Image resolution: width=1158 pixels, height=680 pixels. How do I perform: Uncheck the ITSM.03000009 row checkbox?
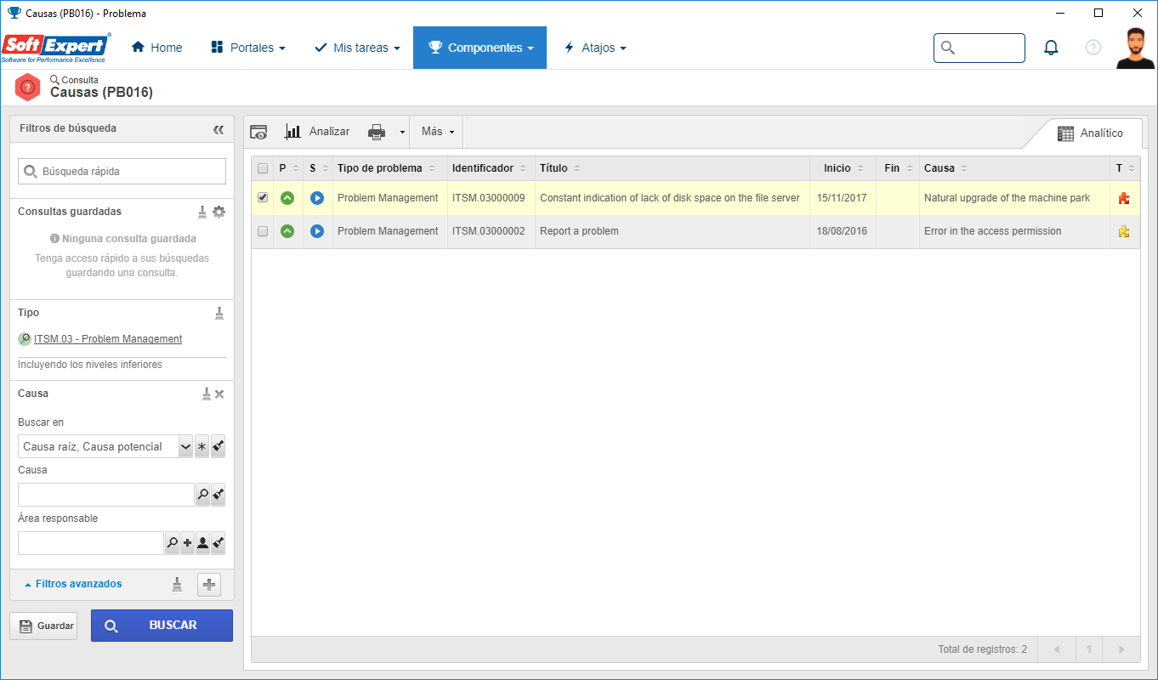(x=263, y=197)
